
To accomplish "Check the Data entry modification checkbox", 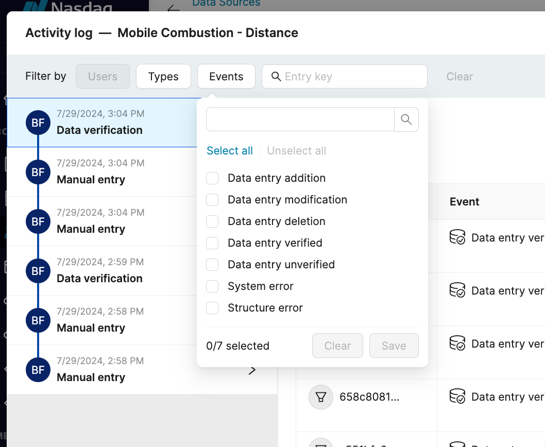I will pyautogui.click(x=212, y=199).
